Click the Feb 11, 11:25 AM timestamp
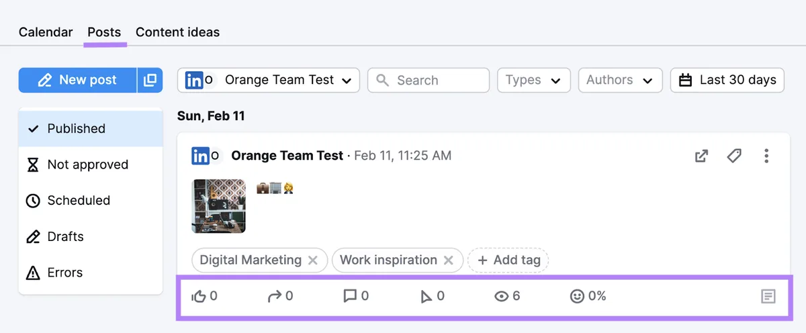This screenshot has height=333, width=806. [403, 156]
